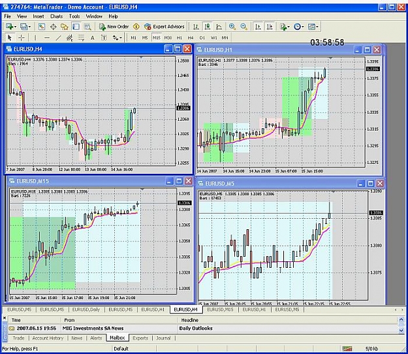Viewport: 408px width, 354px height.
Task: Open the New Chart icon
Action: pos(10,27)
